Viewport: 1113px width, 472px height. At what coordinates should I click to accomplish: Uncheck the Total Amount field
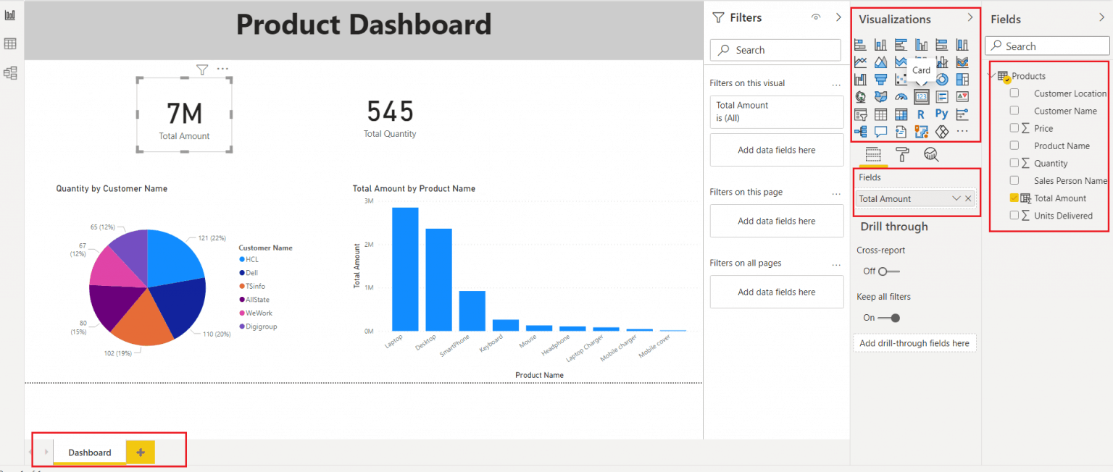click(1014, 198)
